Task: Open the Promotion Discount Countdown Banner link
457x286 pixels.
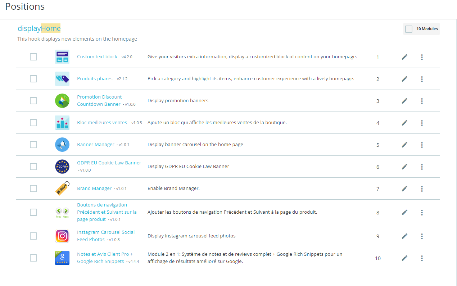Action: pos(99,100)
